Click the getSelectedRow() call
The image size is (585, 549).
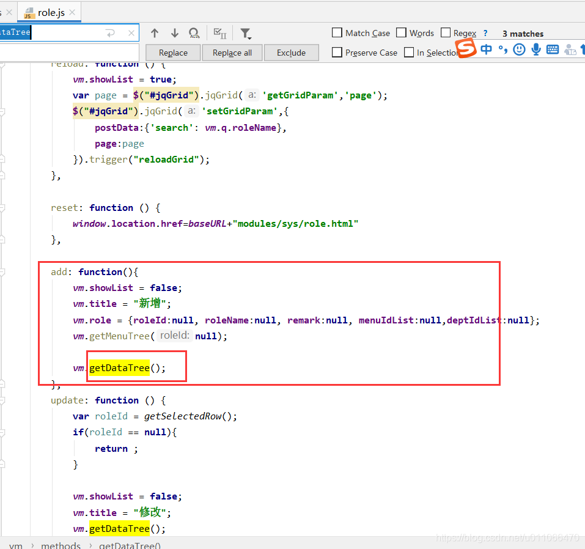[188, 416]
